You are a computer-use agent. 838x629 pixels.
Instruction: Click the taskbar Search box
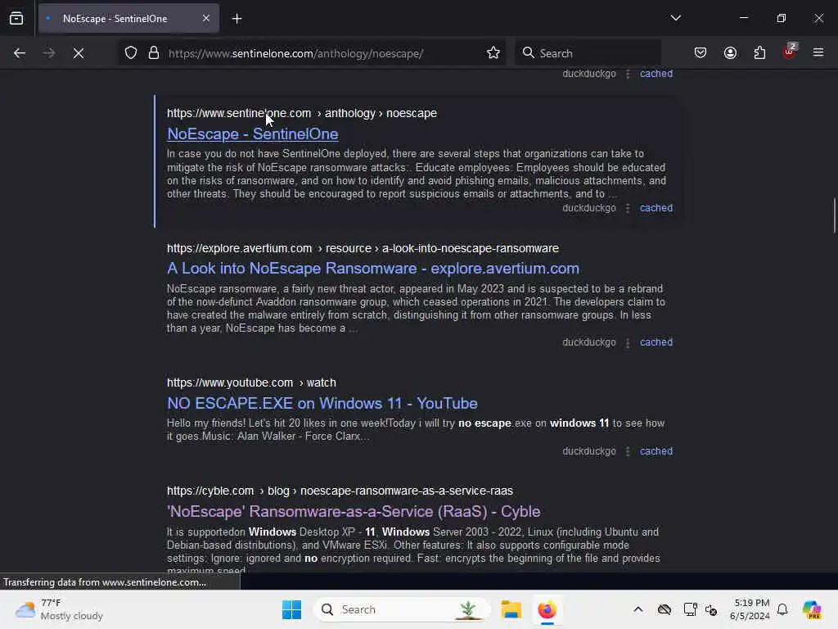tap(402, 609)
